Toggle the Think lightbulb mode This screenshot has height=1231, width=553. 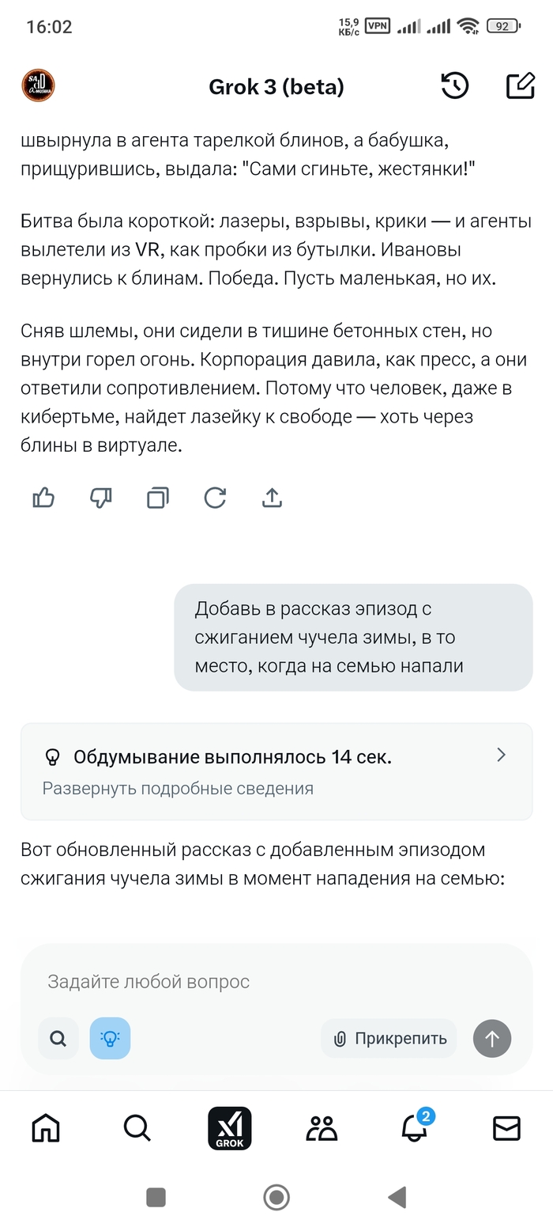(110, 1038)
